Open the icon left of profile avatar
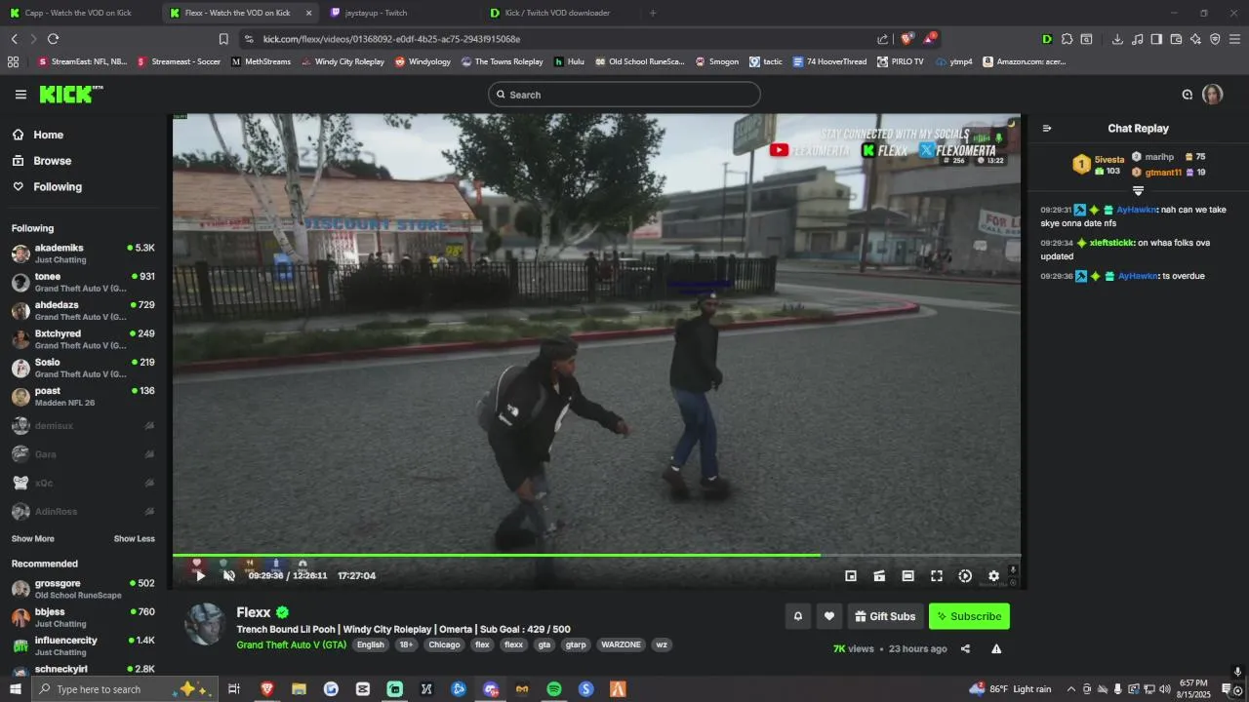This screenshot has height=702, width=1249. 1188,95
